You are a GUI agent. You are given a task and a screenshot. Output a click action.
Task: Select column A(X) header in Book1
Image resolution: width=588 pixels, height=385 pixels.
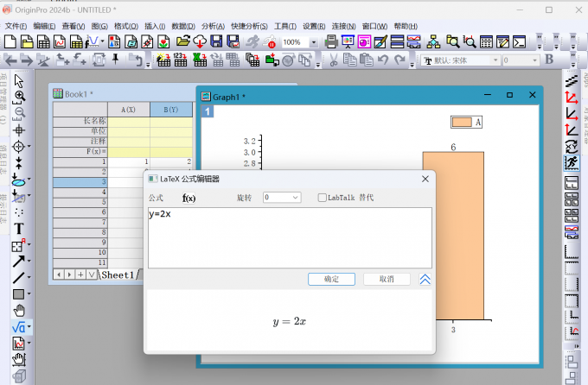pos(129,110)
